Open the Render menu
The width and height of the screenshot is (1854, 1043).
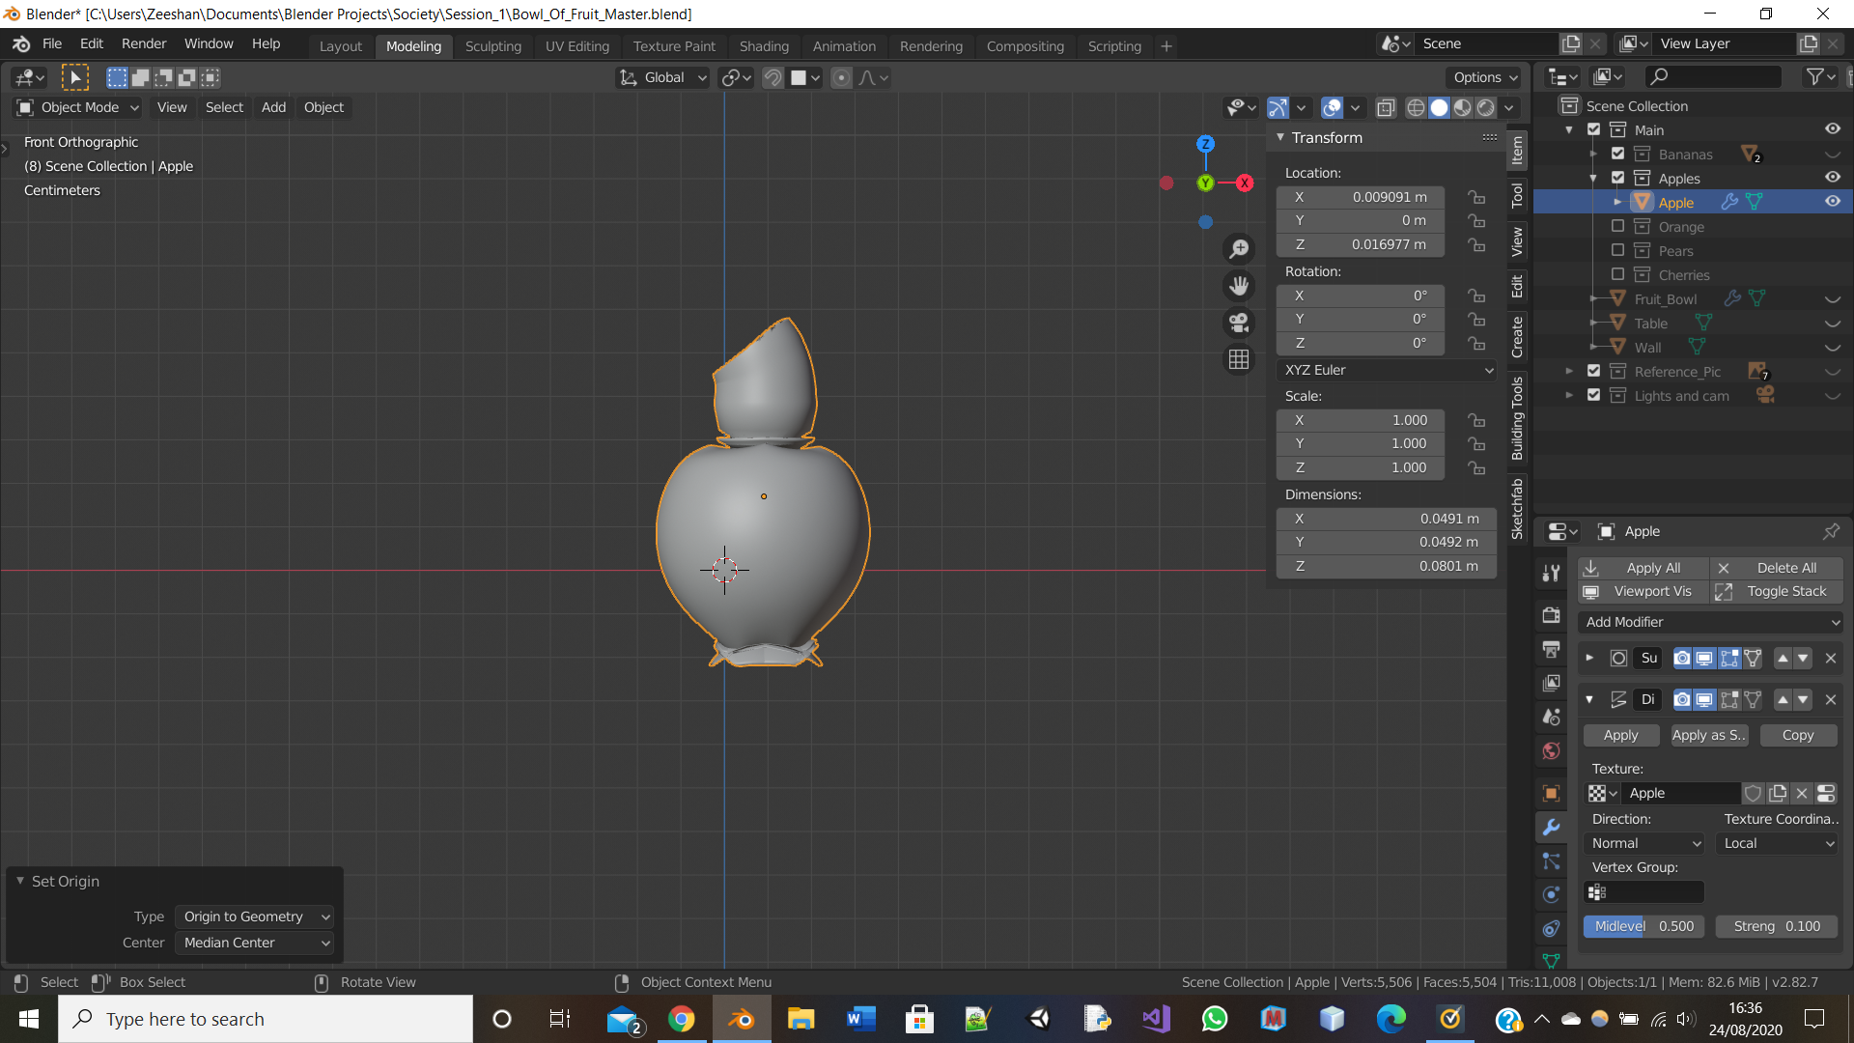click(143, 43)
